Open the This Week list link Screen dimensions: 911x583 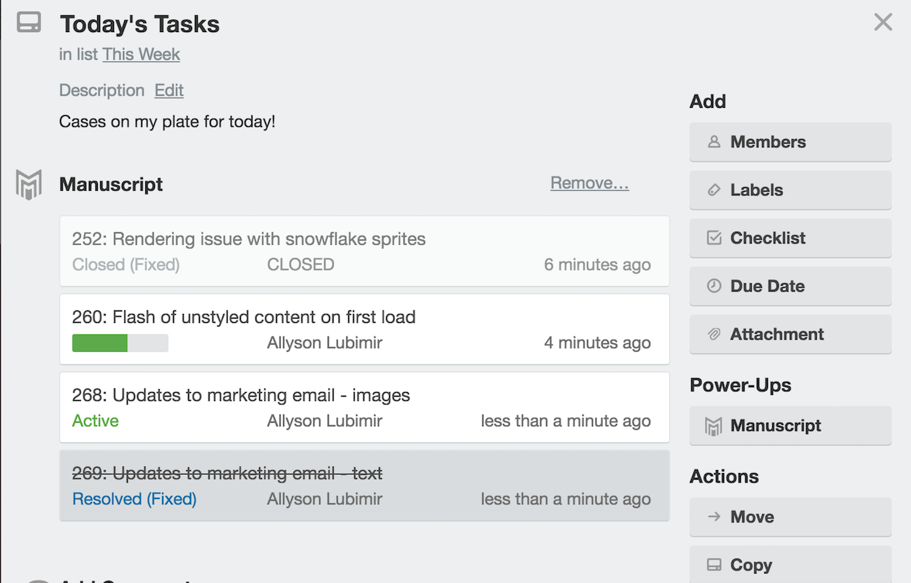pyautogui.click(x=141, y=54)
